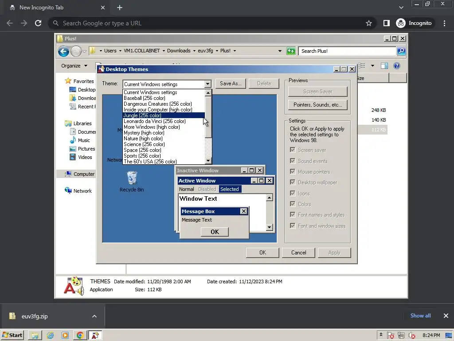Viewport: 454px width, 341px height.
Task: Open Desktop under Favorites
Action: [x=86, y=90]
